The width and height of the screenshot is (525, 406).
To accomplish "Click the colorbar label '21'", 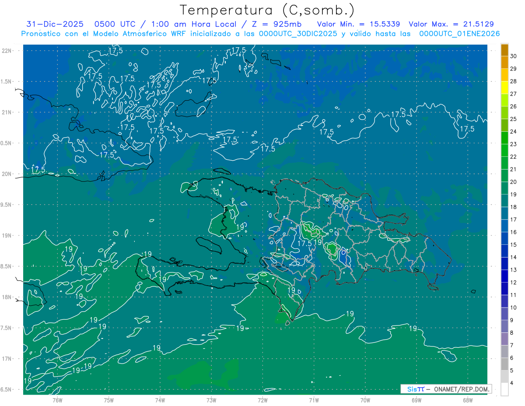I will click(514, 169).
